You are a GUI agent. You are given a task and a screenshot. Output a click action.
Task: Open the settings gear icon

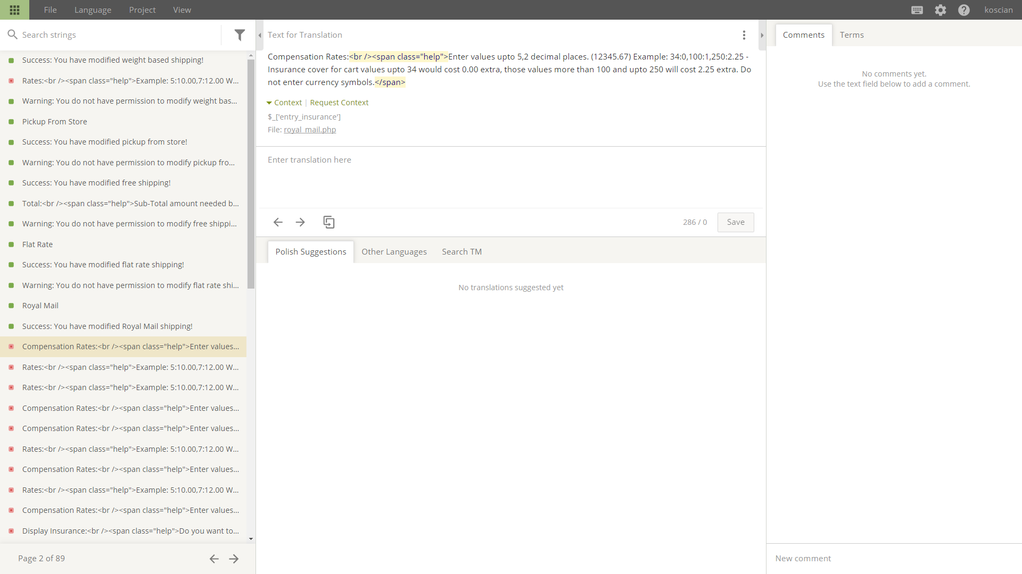click(941, 10)
